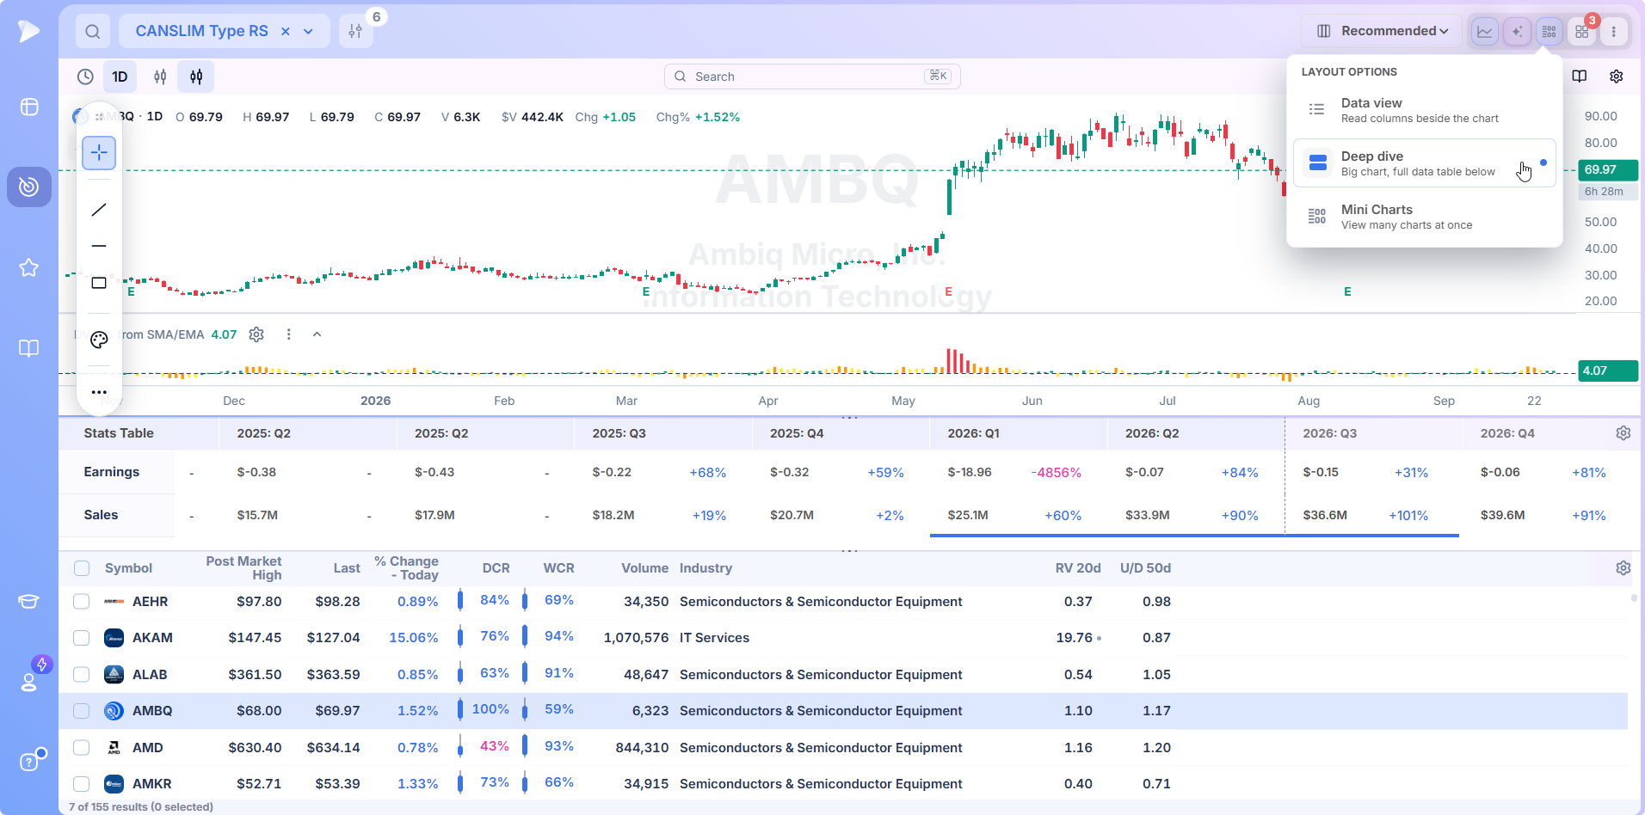Viewport: 1645px width, 815px height.
Task: Click the mini charts layout icon top-right
Action: (1549, 32)
